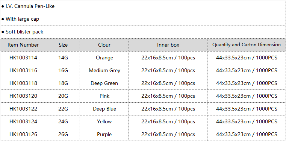Click the Item Number column header
Viewport: 286px width, 141px height.
(23, 45)
